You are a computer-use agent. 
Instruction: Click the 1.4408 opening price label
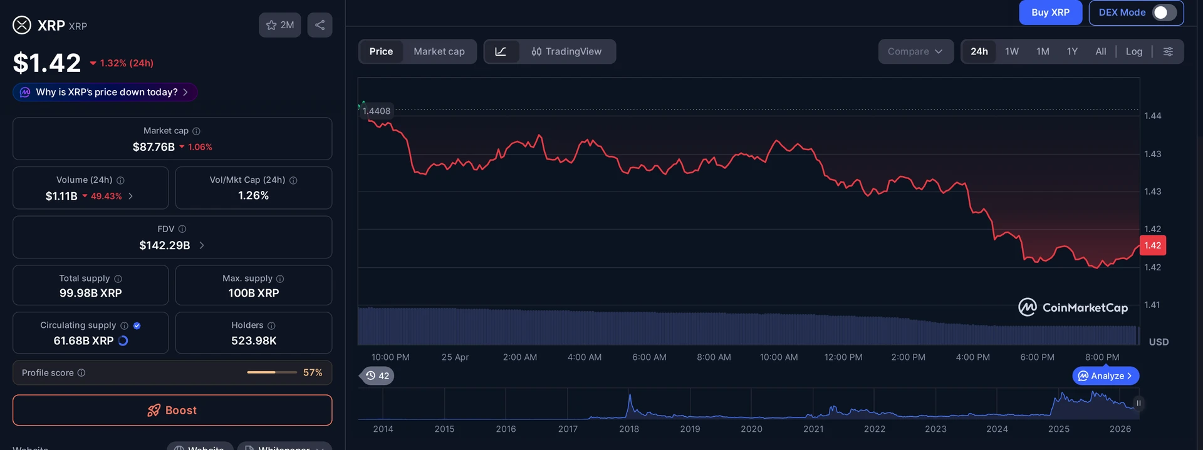click(376, 111)
